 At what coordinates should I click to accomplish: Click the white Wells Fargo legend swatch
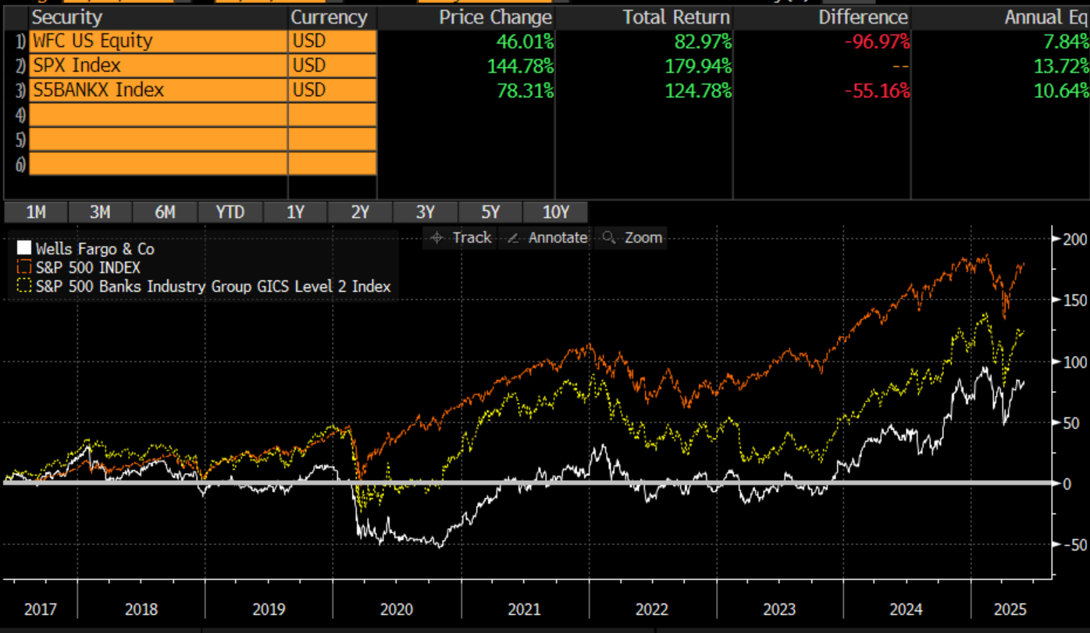coord(25,249)
